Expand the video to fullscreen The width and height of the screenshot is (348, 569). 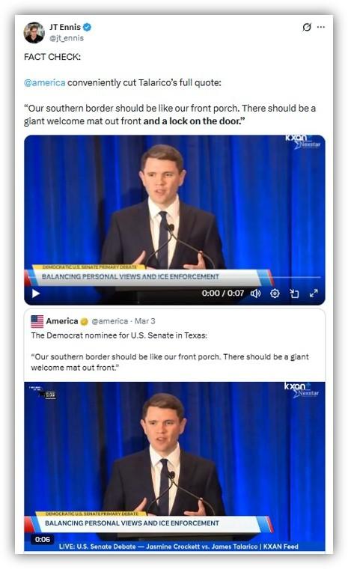point(314,293)
